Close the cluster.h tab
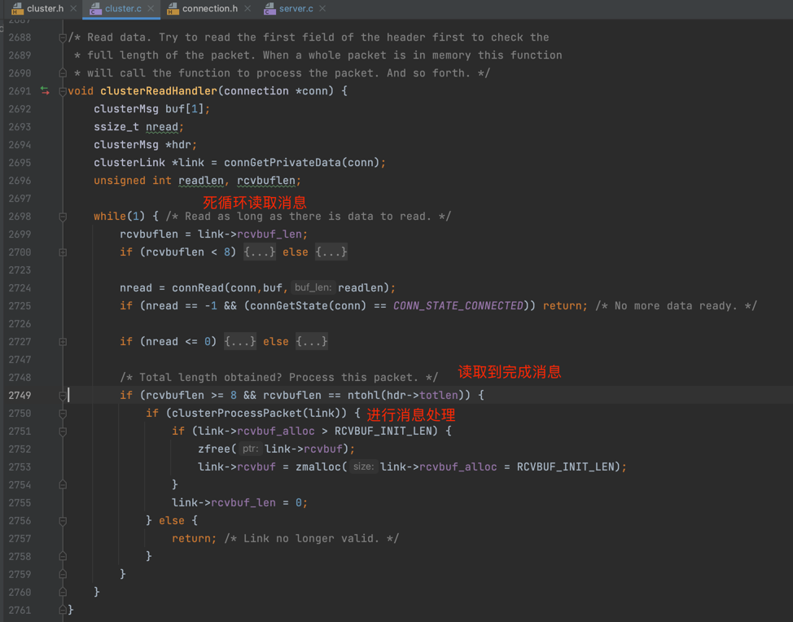Screen dimensions: 793x622 (x=73, y=9)
